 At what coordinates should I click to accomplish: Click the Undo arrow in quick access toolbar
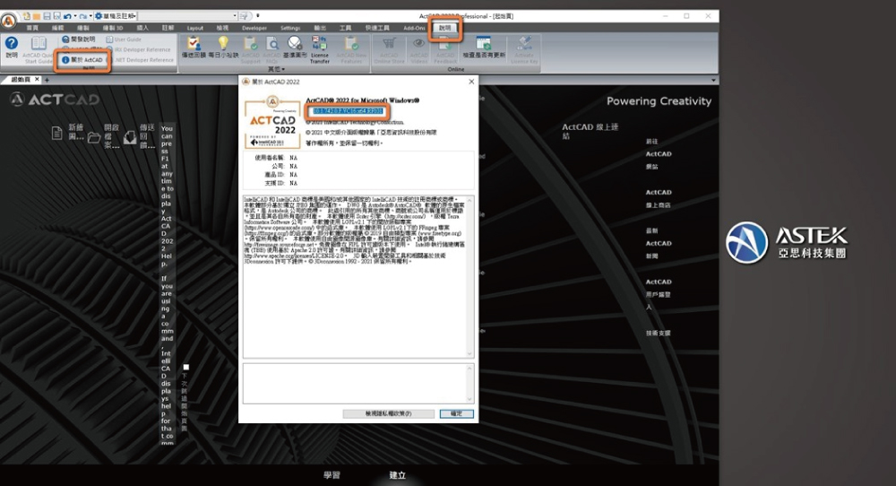67,16
